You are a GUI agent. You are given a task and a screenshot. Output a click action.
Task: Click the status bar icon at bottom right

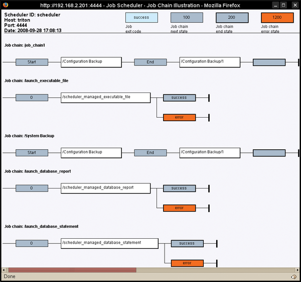293,276
